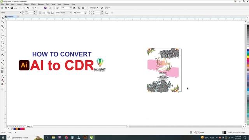Click Publish to PDF icon

tap(58, 8)
